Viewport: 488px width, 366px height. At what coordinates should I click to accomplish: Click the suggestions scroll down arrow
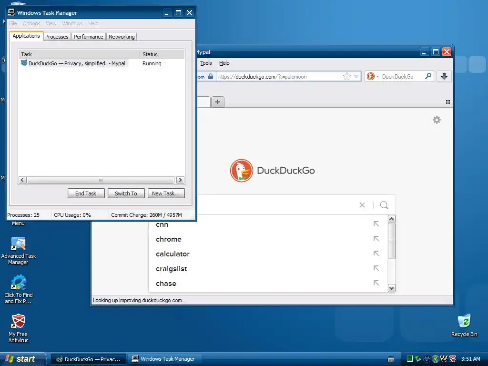pyautogui.click(x=392, y=288)
